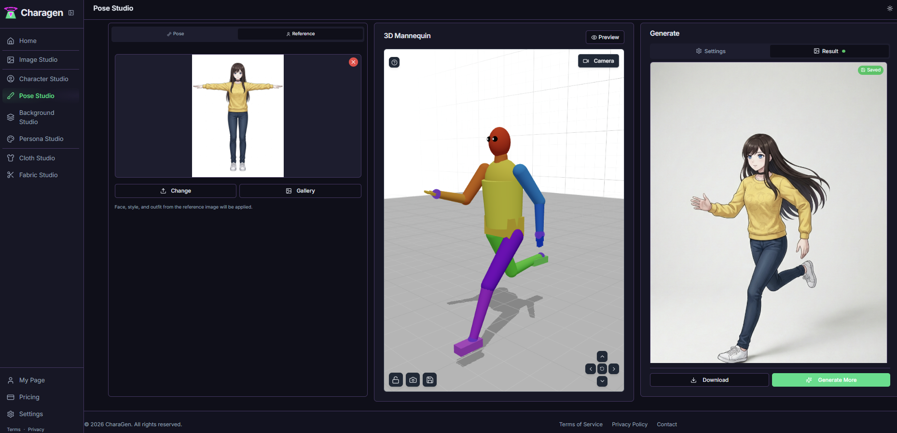
Task: Open the Privacy Policy footer link
Action: click(630, 424)
